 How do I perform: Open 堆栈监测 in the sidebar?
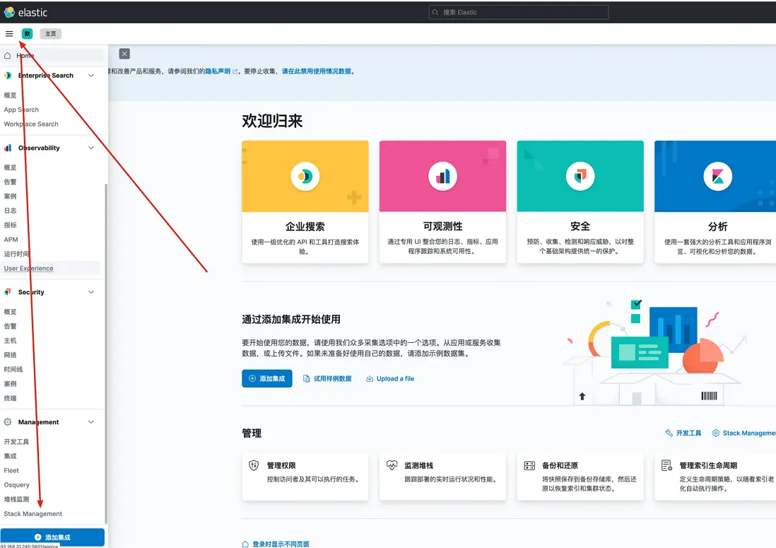(16, 499)
